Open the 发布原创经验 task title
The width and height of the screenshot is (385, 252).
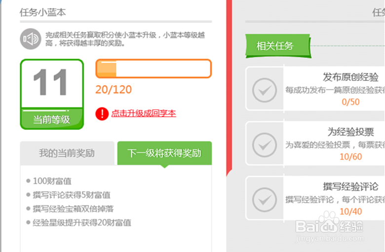pyautogui.click(x=350, y=77)
